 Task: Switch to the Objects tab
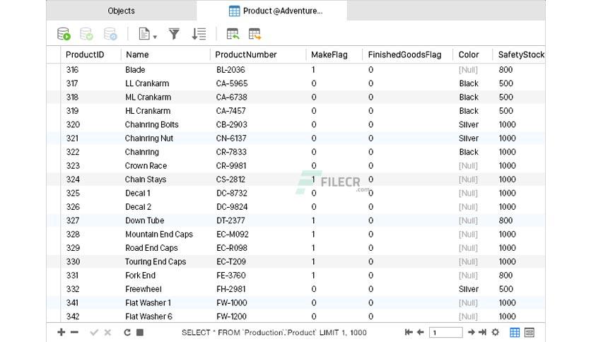pyautogui.click(x=121, y=11)
